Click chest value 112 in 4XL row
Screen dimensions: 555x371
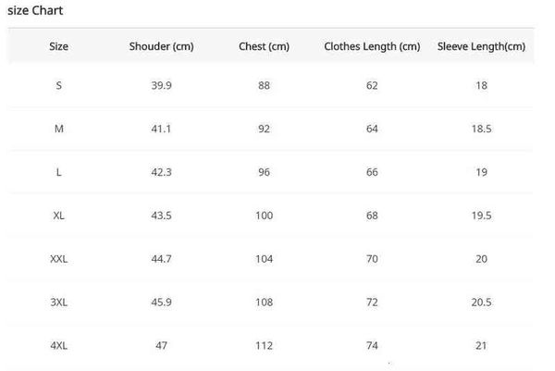pos(265,346)
